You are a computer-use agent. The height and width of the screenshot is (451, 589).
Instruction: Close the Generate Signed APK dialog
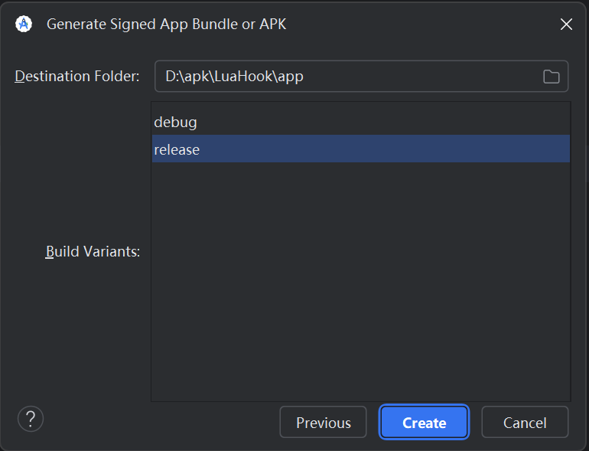tap(566, 25)
